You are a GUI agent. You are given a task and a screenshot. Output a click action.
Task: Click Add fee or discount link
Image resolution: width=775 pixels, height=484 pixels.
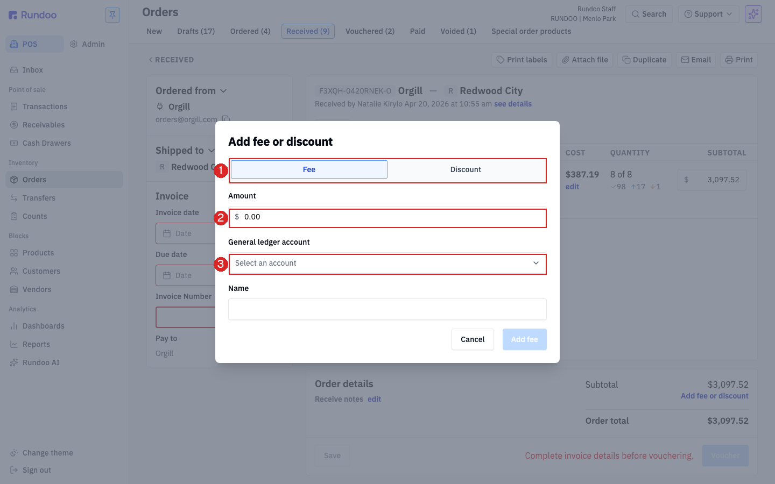point(715,396)
